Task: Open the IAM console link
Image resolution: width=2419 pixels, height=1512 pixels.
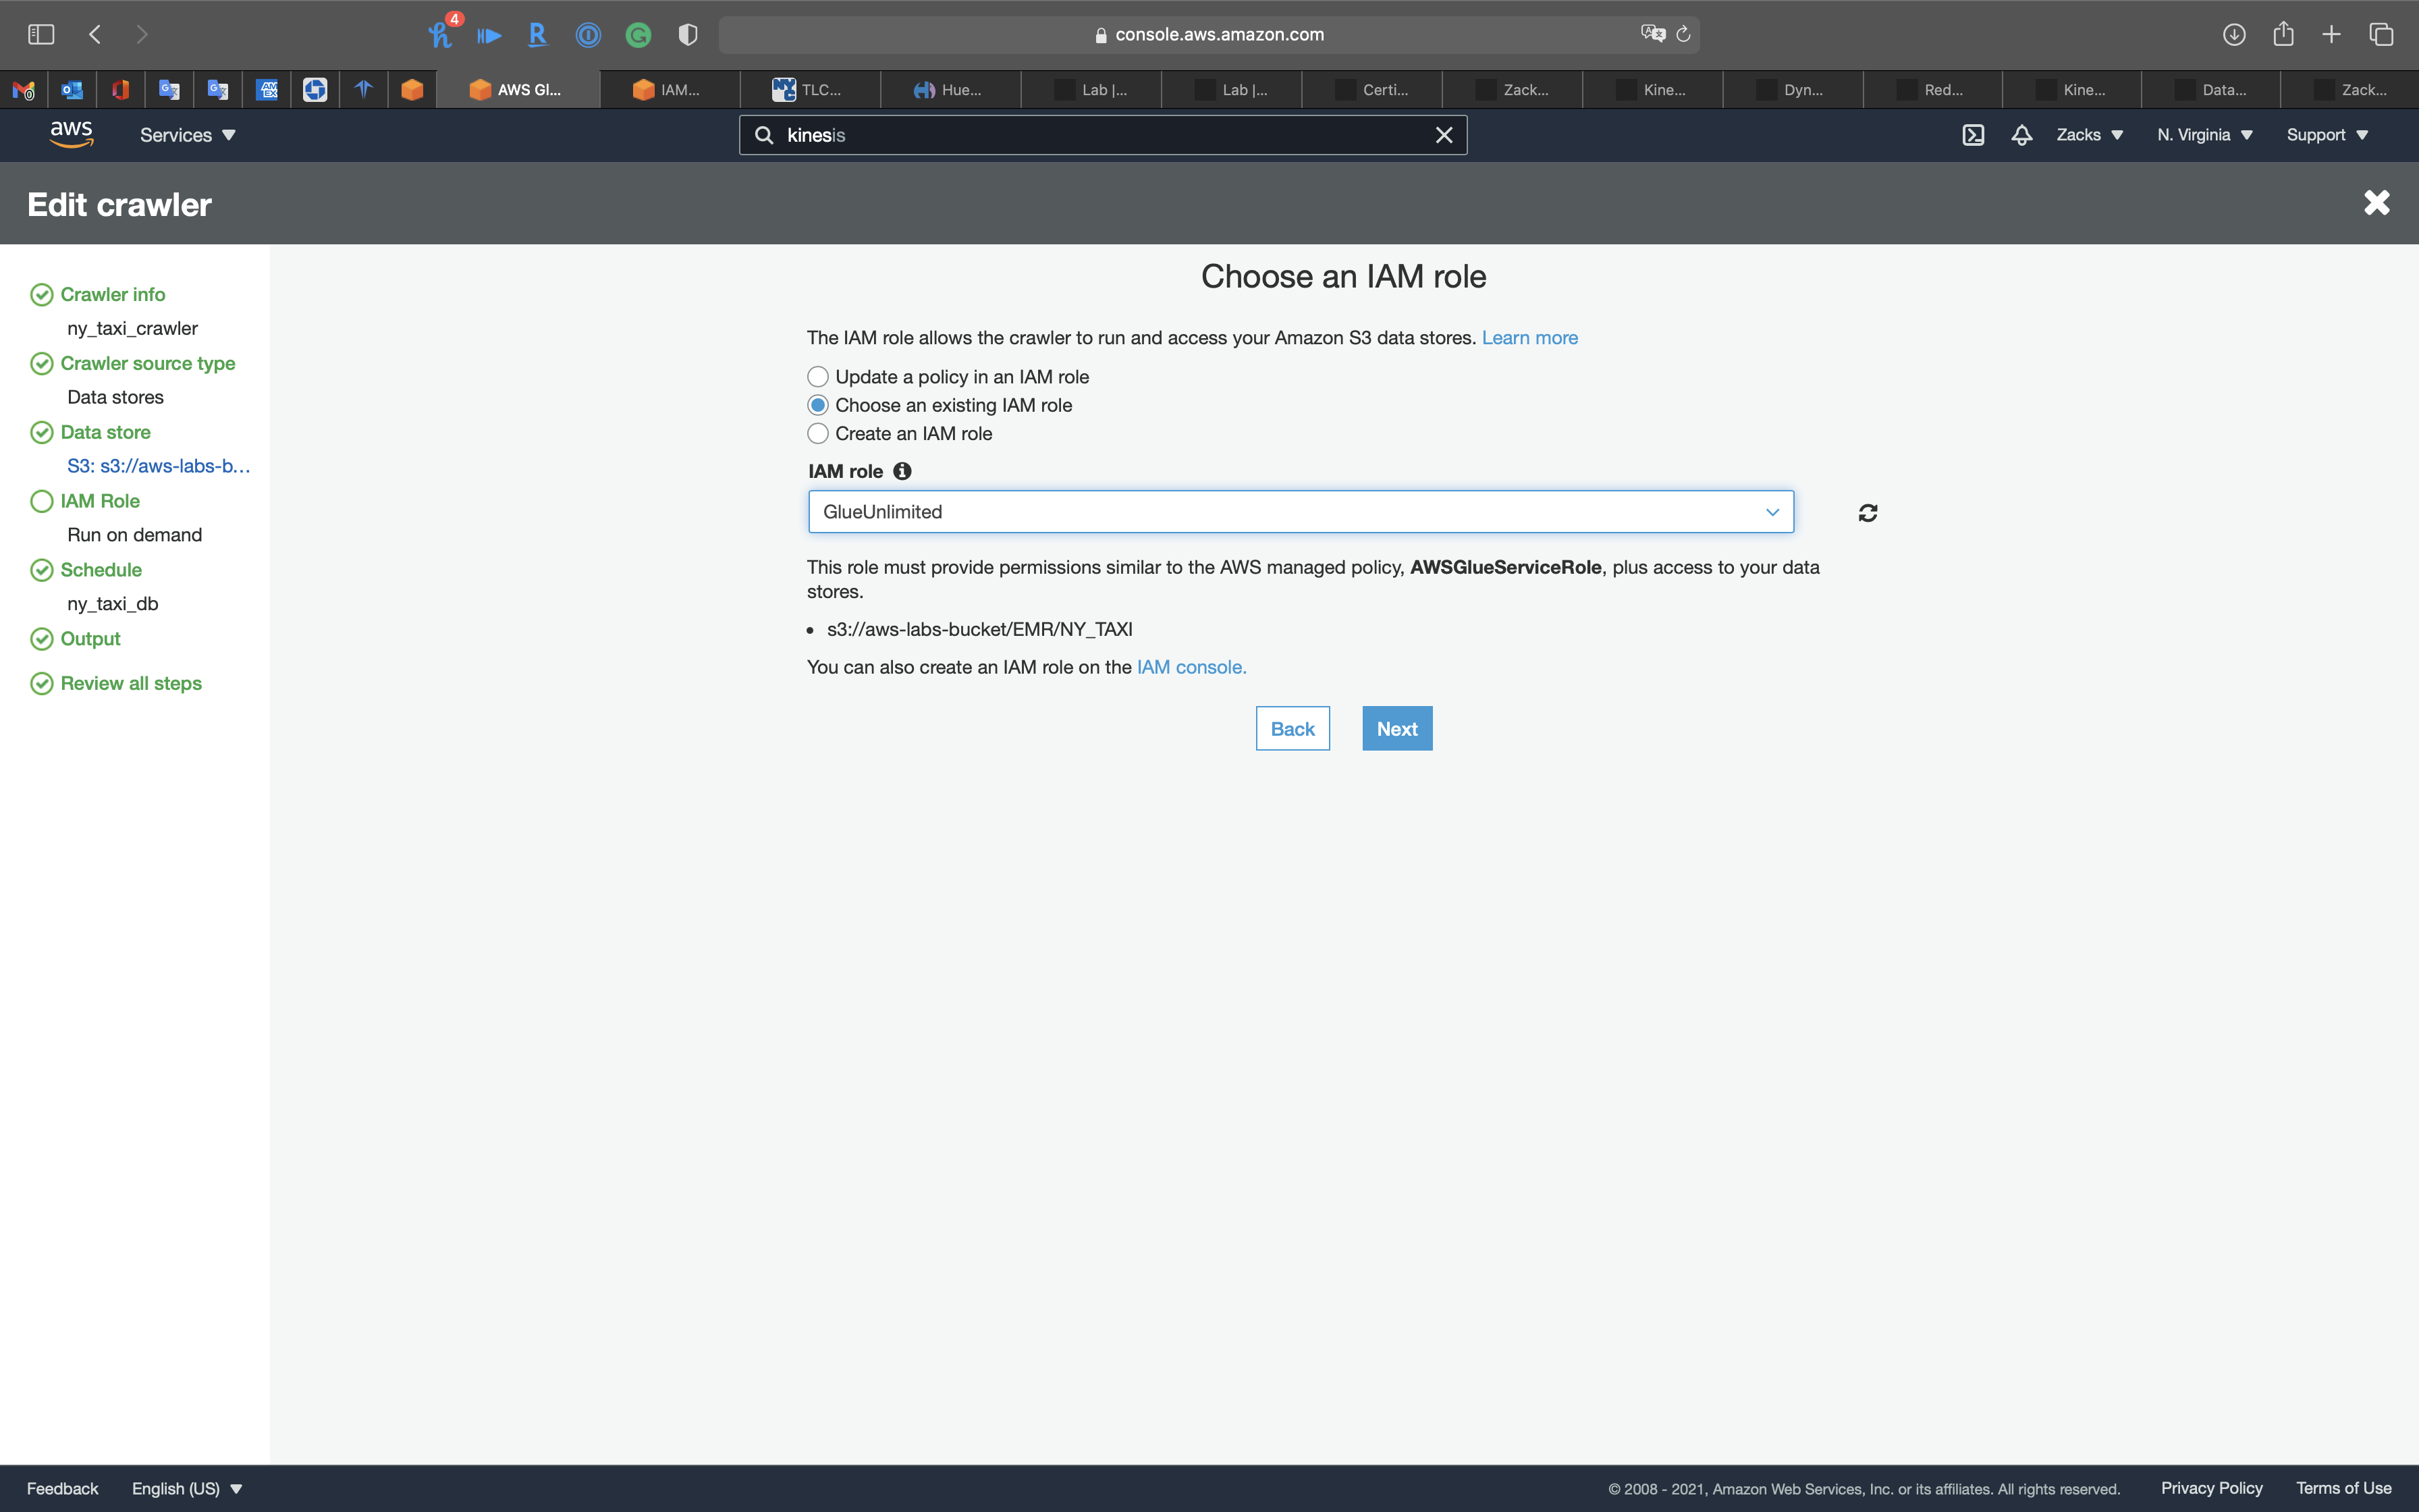Action: point(1191,667)
